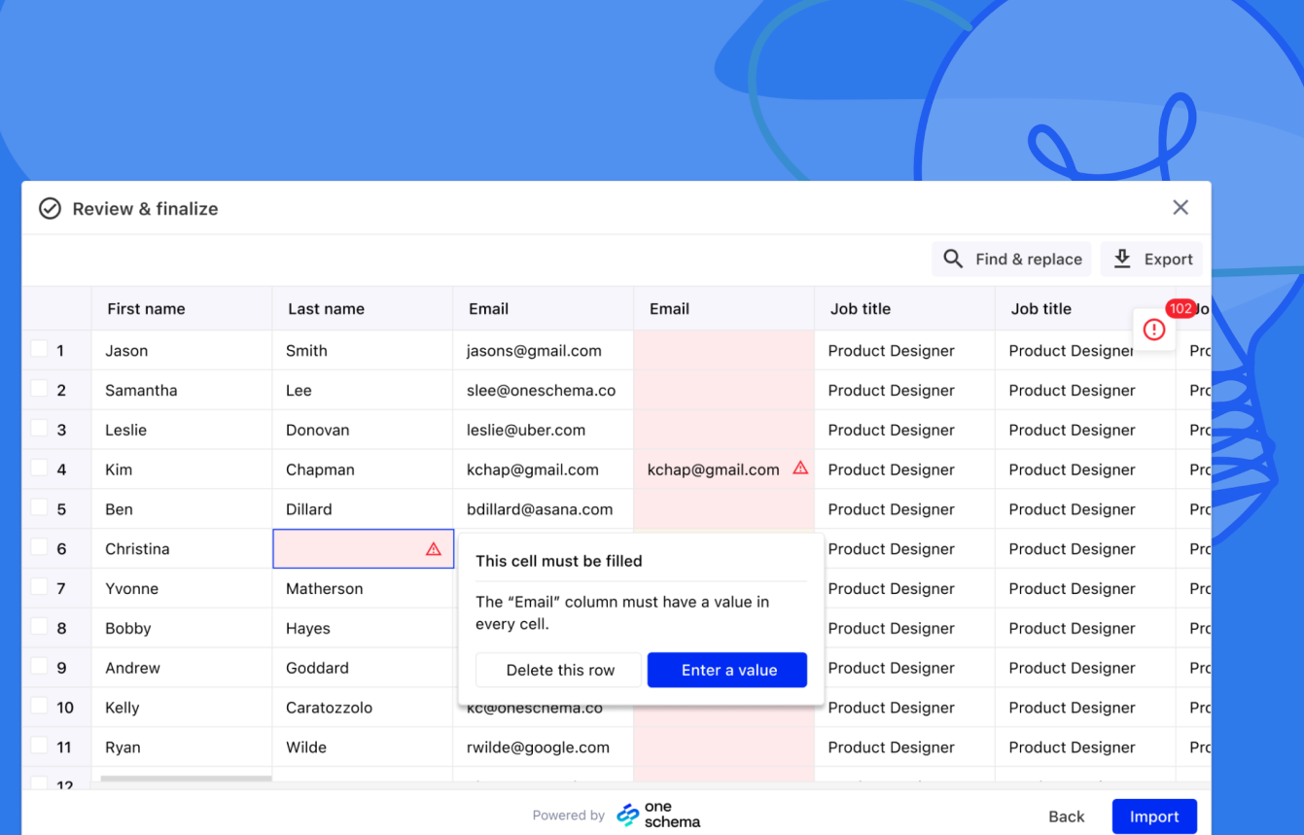This screenshot has width=1304, height=835.
Task: Open the Find & replace tool
Action: click(x=1011, y=259)
